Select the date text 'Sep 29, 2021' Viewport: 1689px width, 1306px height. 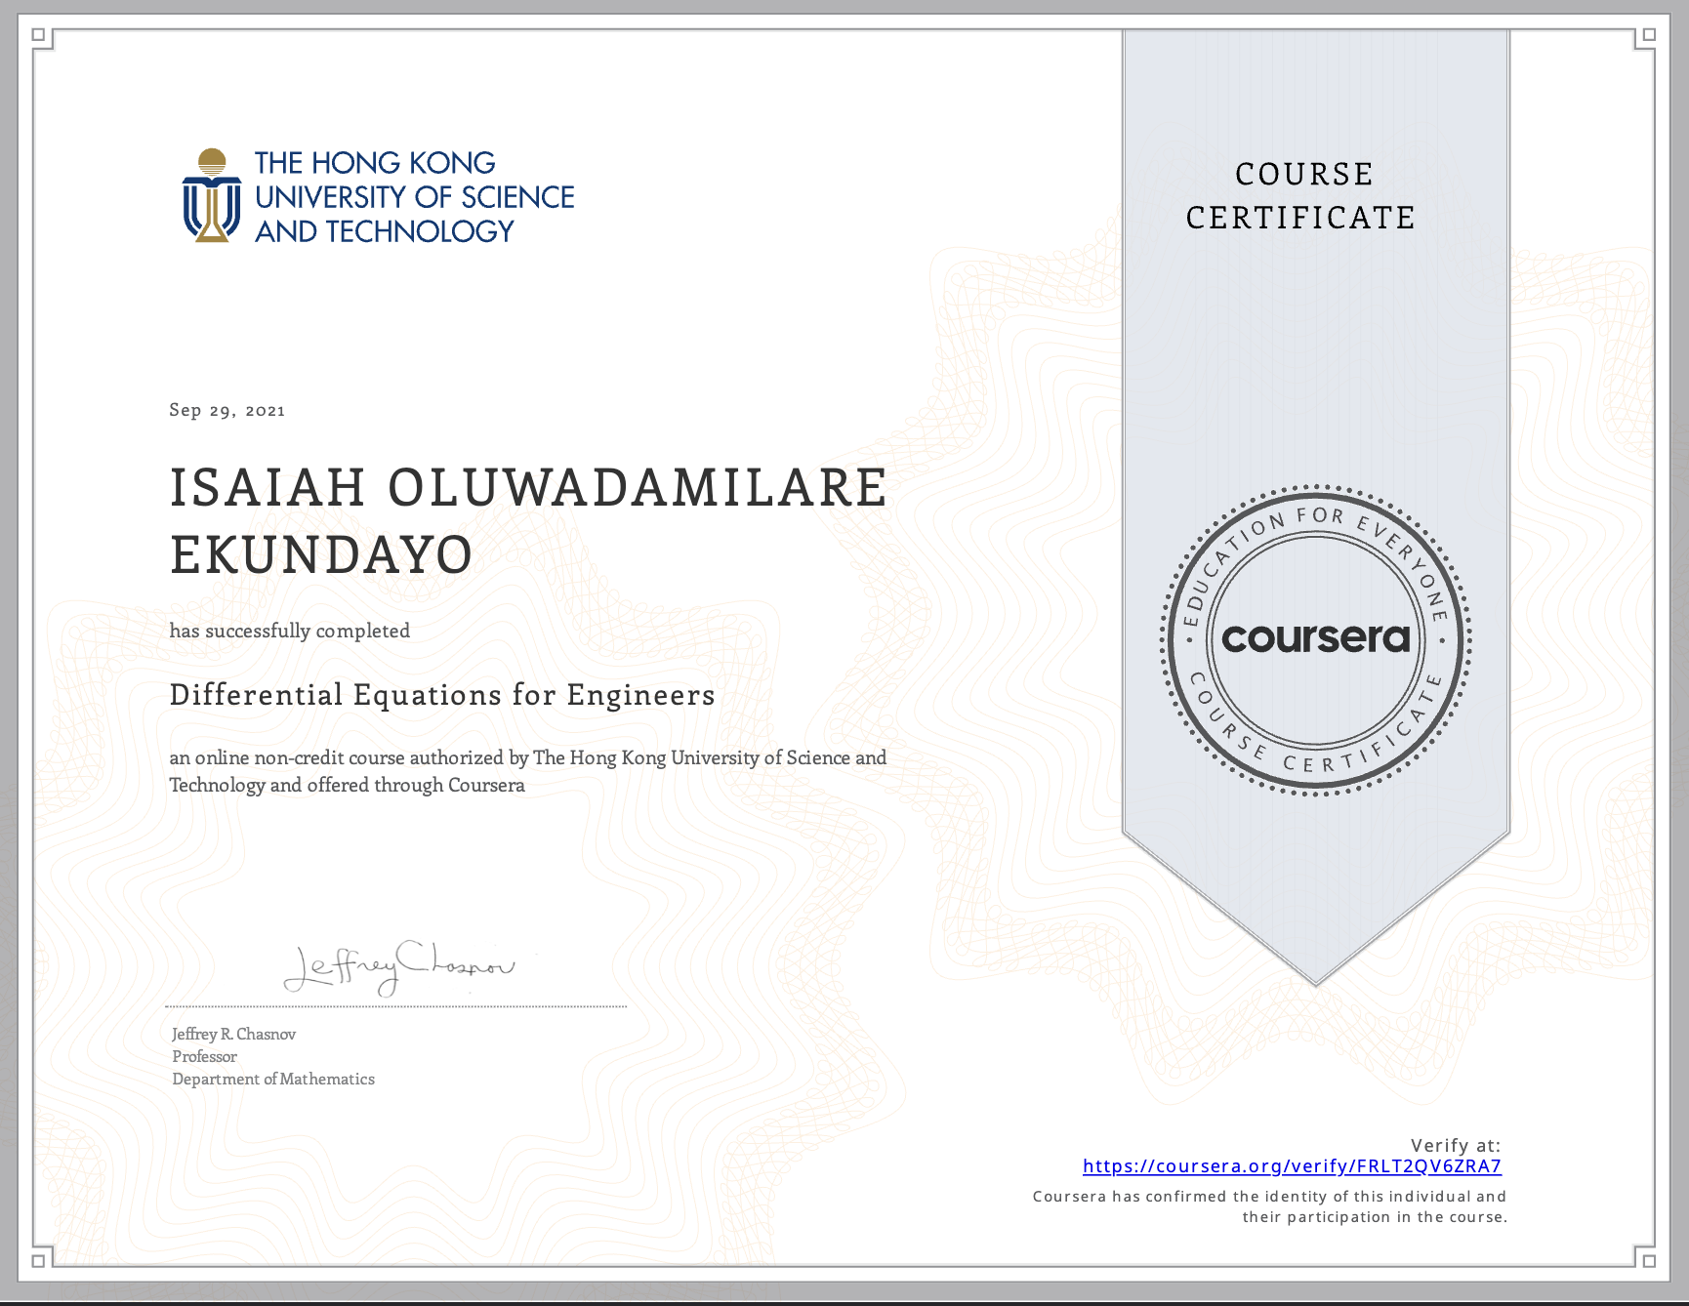(227, 410)
